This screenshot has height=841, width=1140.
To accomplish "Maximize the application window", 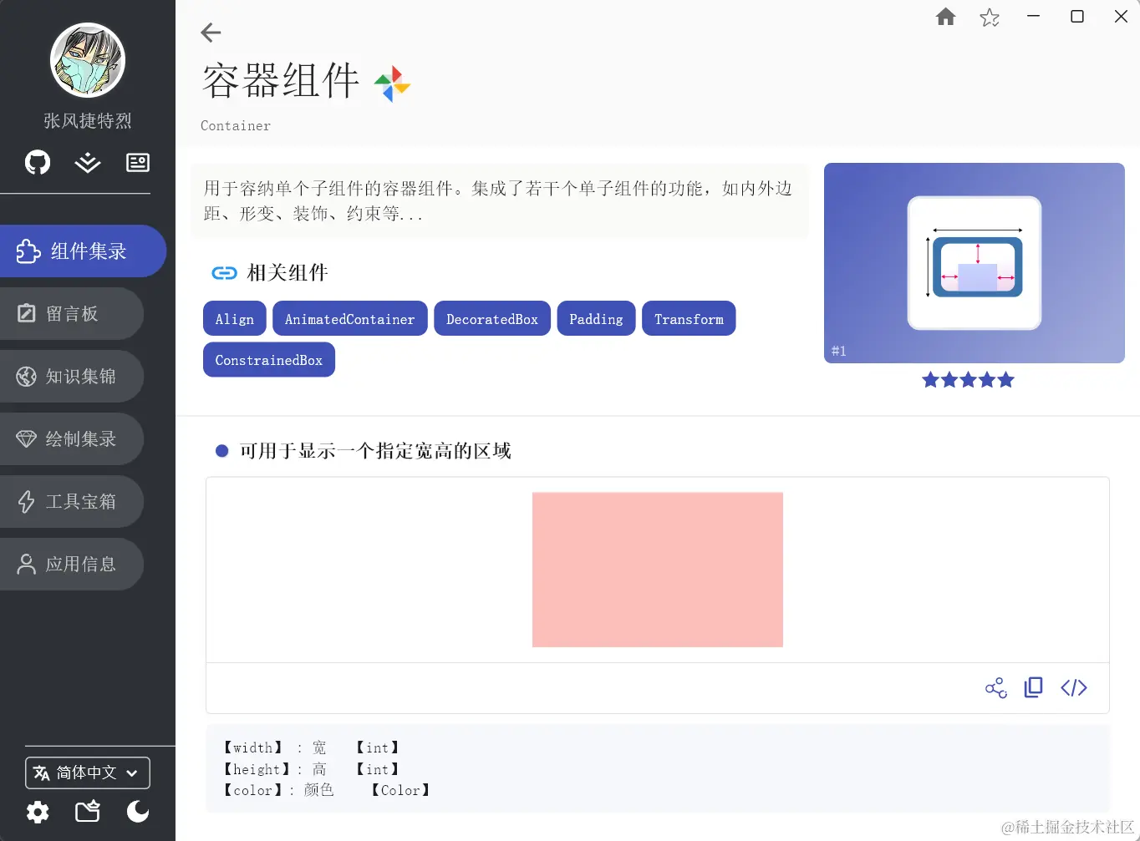I will [1077, 17].
